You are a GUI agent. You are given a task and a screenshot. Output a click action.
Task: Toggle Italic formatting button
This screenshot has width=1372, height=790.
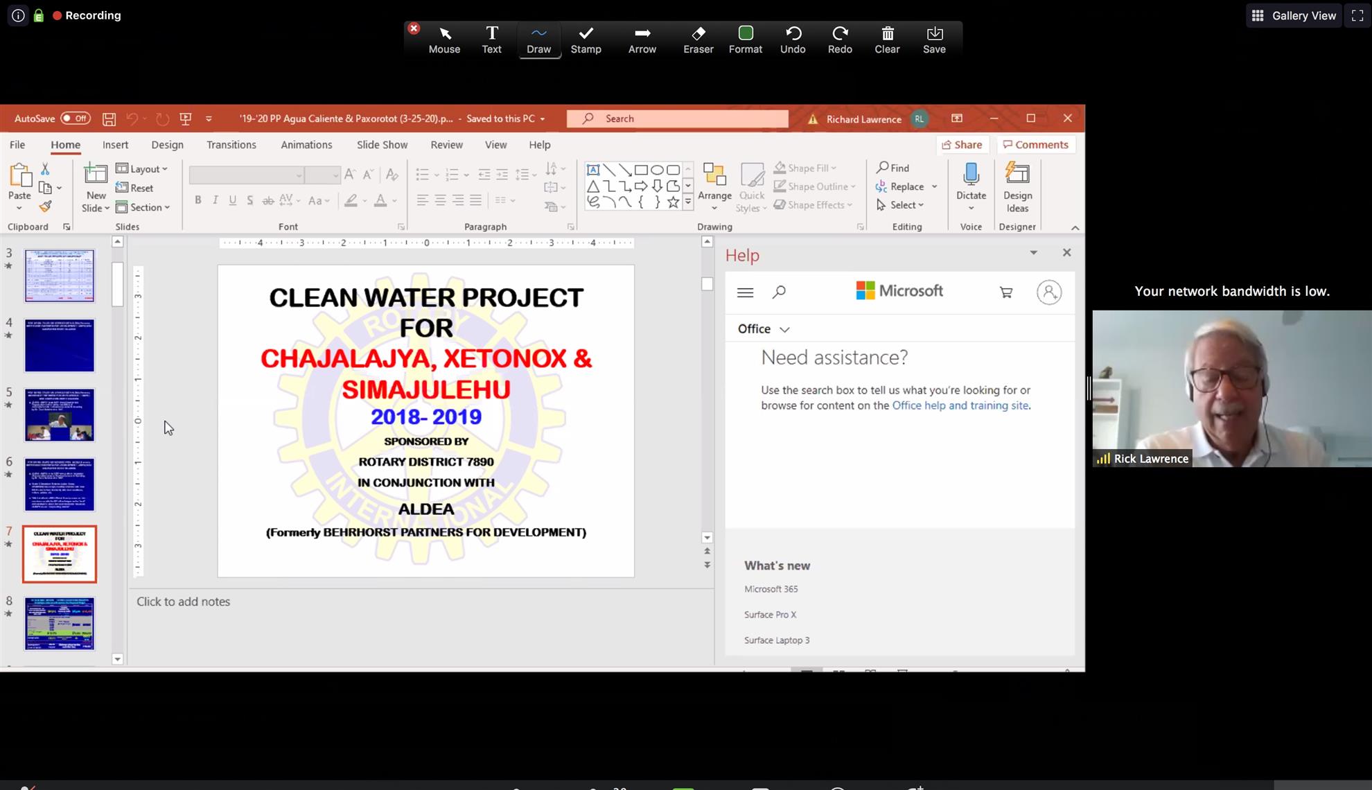tap(216, 200)
